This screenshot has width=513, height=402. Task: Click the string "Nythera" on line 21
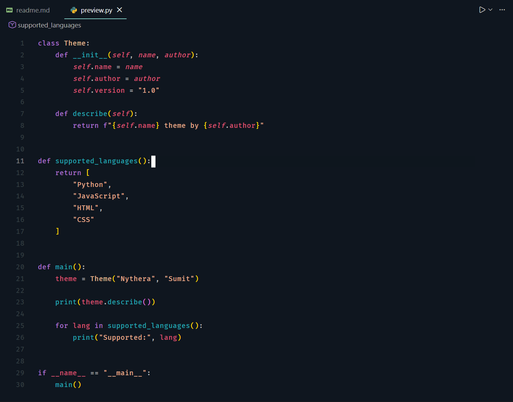tap(135, 279)
